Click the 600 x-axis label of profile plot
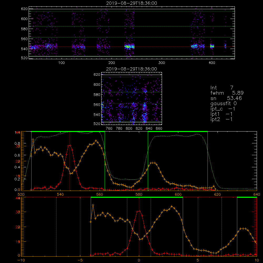 tap(178, 194)
